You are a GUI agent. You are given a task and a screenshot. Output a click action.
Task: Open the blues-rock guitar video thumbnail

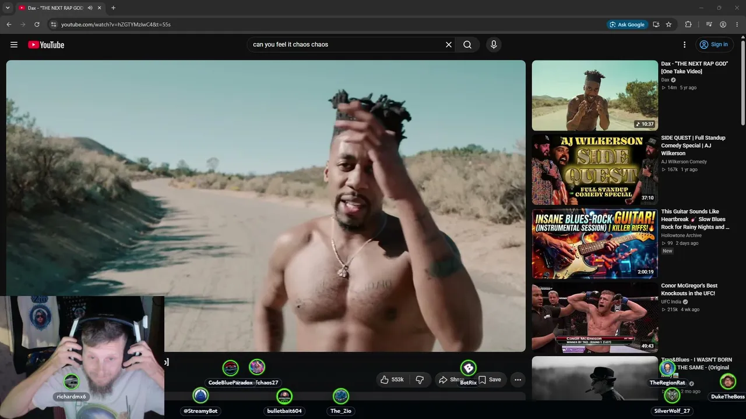pos(595,243)
